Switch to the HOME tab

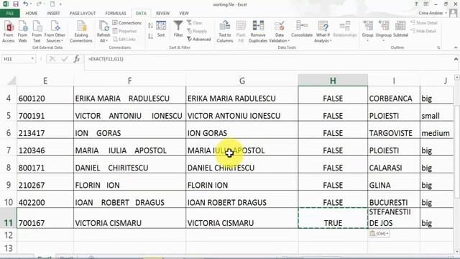pos(31,13)
